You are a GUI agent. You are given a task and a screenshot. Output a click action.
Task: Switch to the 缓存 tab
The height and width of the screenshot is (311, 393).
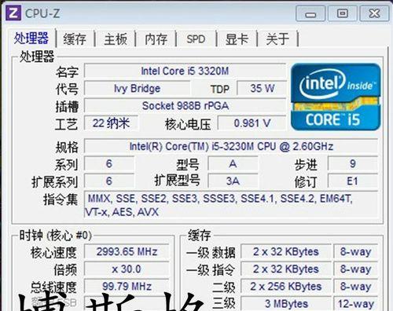(75, 39)
